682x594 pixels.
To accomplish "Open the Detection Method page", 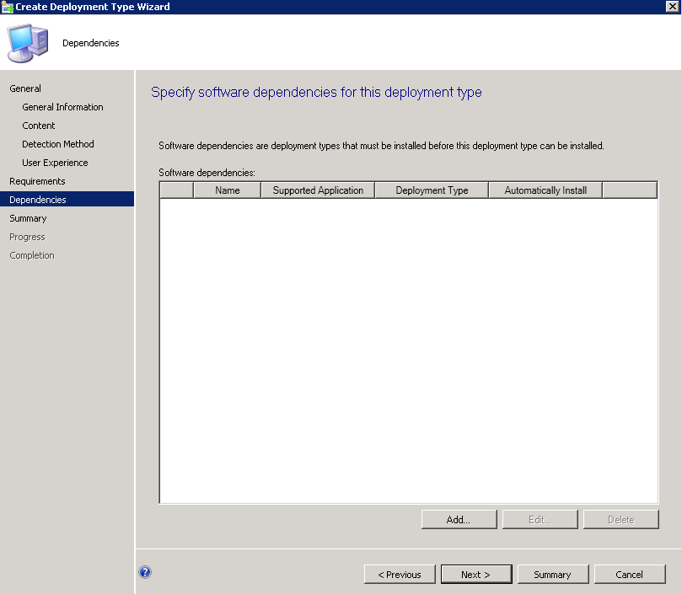I will pos(58,144).
